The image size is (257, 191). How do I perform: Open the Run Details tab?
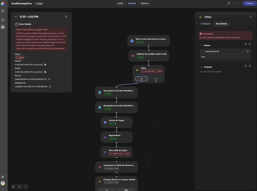pos(221,24)
